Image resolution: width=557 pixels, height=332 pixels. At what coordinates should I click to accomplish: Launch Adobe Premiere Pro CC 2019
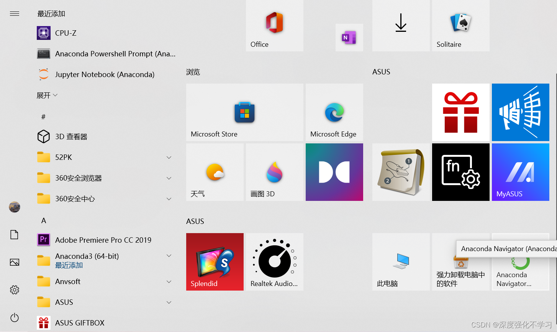(106, 240)
